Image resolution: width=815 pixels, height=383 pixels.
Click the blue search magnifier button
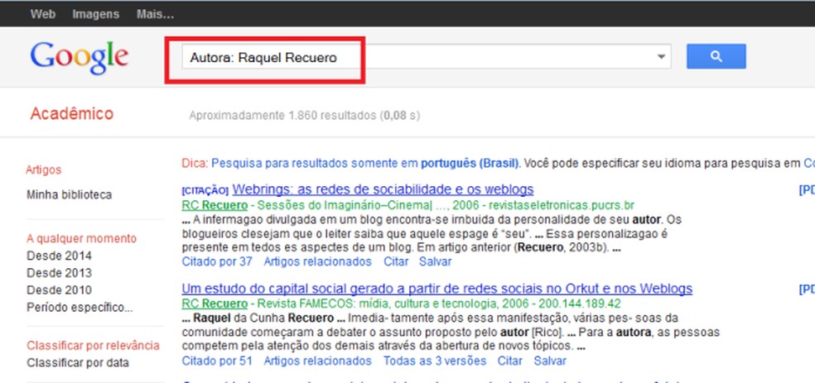[716, 56]
